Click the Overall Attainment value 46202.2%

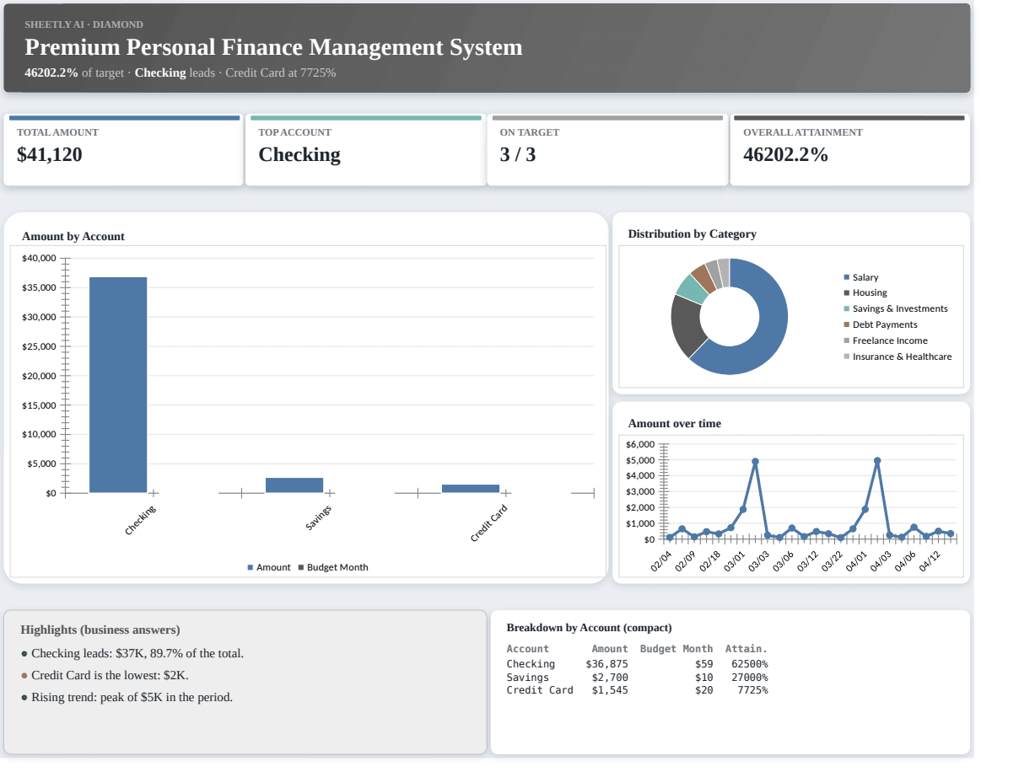click(x=785, y=154)
